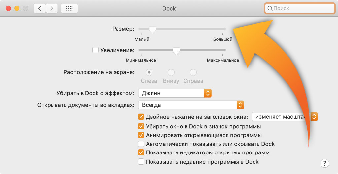
Task: Open the Джинн minimize effect dropdown
Action: click(x=175, y=93)
